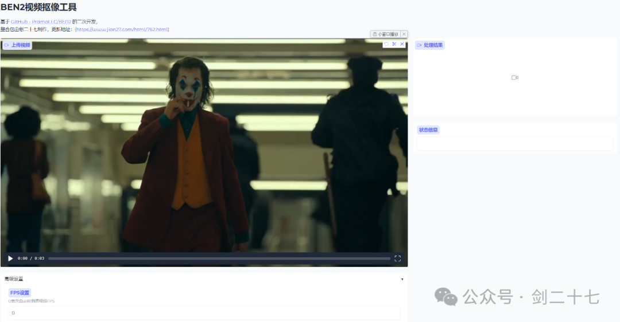Screen dimensions: 620x322
Task: Click the 高级设置 heading
Action: (x=14, y=279)
